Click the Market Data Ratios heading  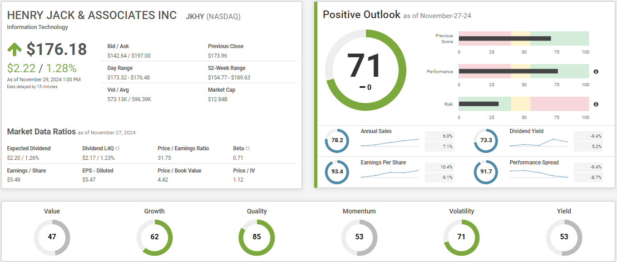[x=41, y=132]
